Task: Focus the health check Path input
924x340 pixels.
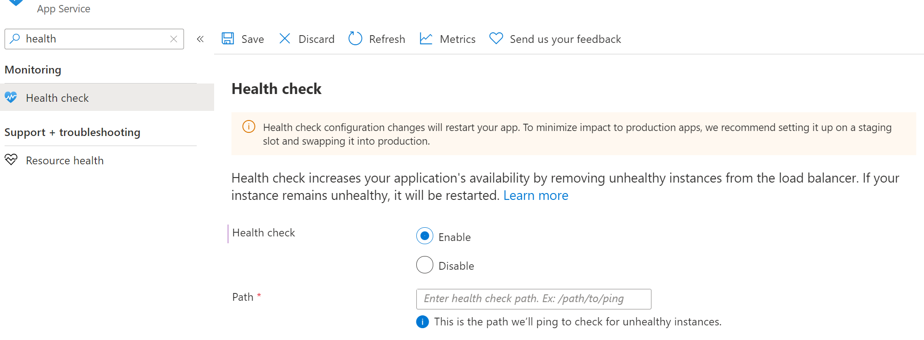Action: pyautogui.click(x=533, y=299)
